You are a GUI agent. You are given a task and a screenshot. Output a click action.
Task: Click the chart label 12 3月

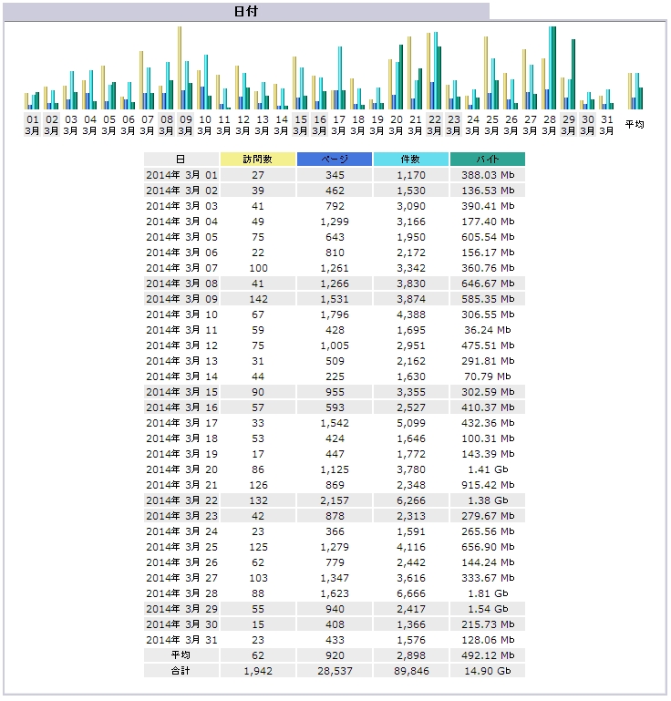click(243, 125)
